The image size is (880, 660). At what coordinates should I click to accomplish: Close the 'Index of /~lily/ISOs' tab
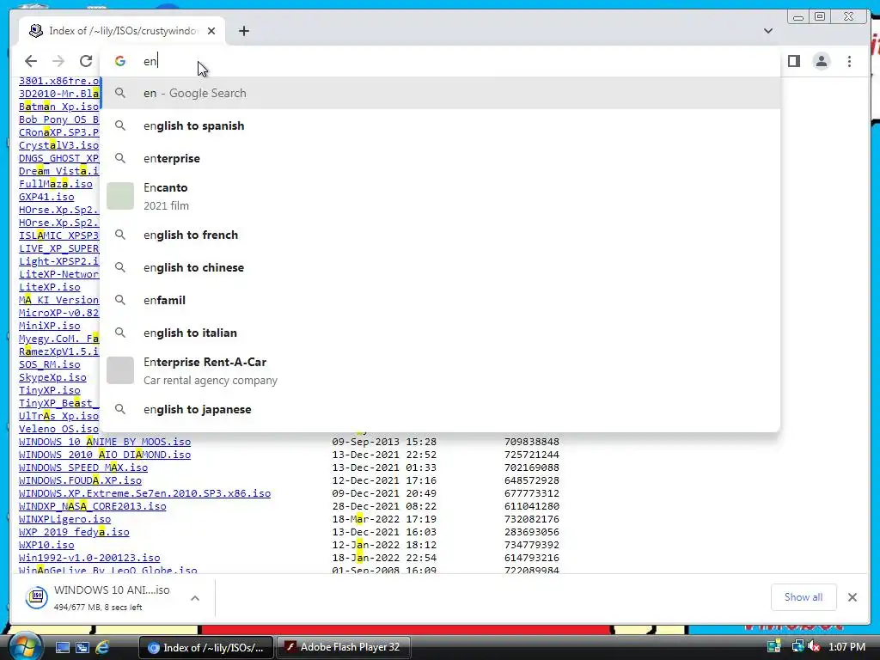[211, 31]
